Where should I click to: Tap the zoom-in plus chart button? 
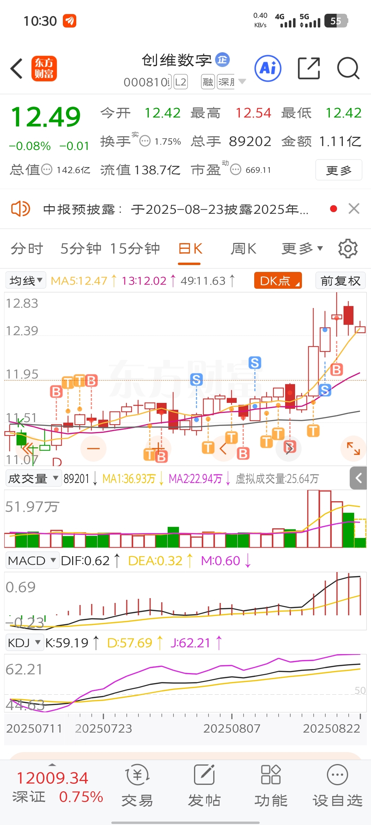coord(158,448)
